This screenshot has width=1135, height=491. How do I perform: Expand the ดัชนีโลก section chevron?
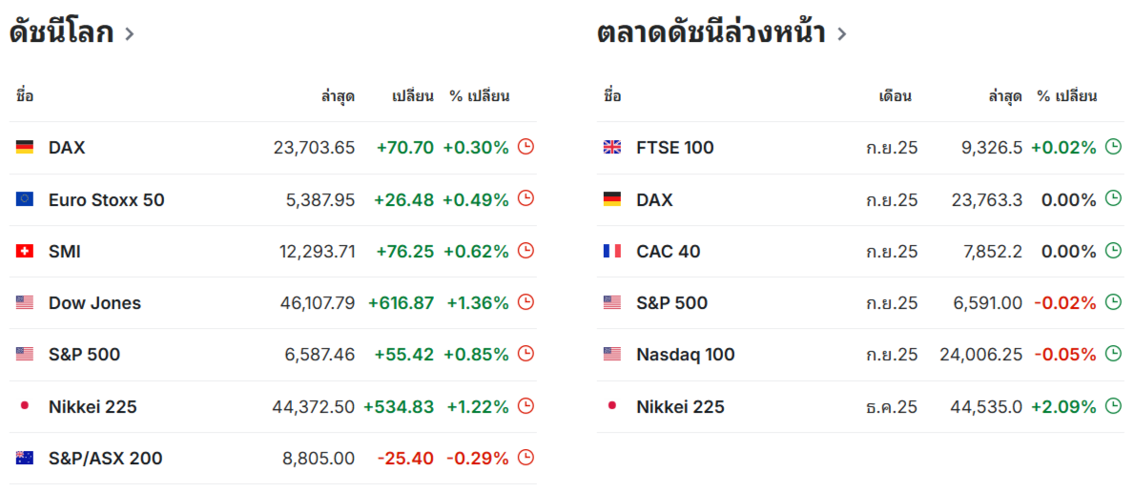tap(129, 33)
